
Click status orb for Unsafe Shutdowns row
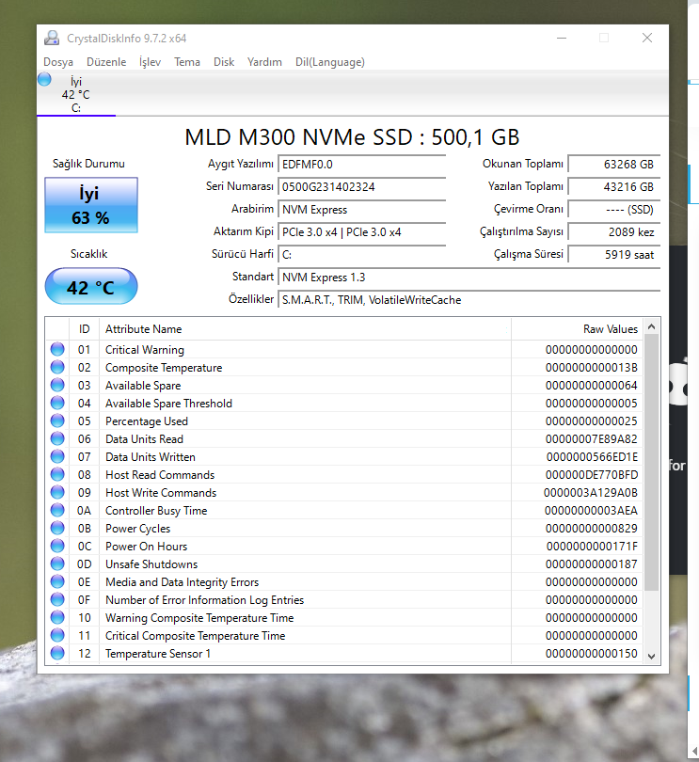[x=57, y=564]
